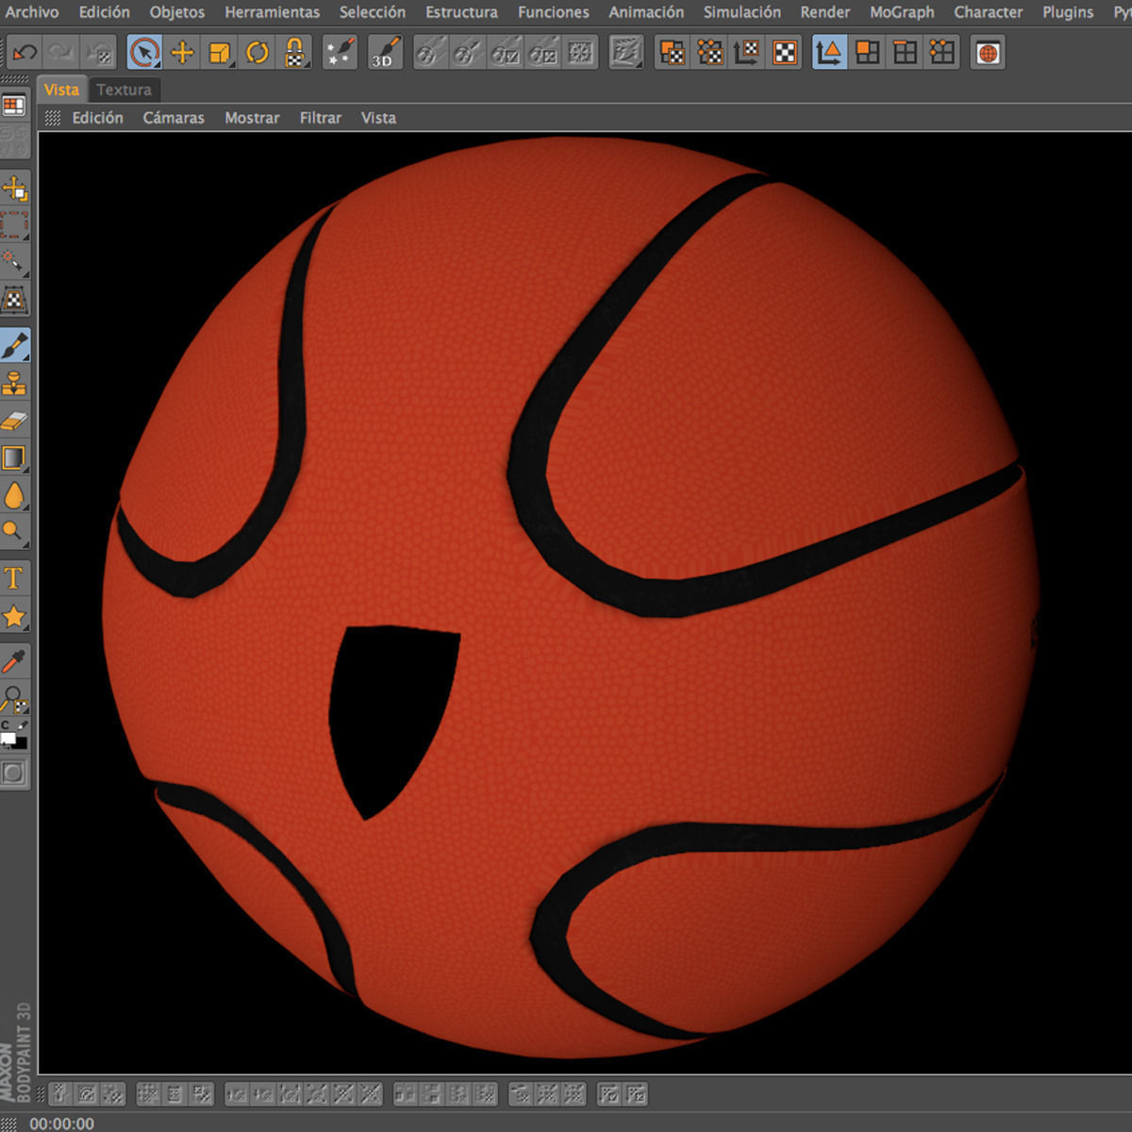
Task: Open the Estructura menu
Action: point(461,12)
